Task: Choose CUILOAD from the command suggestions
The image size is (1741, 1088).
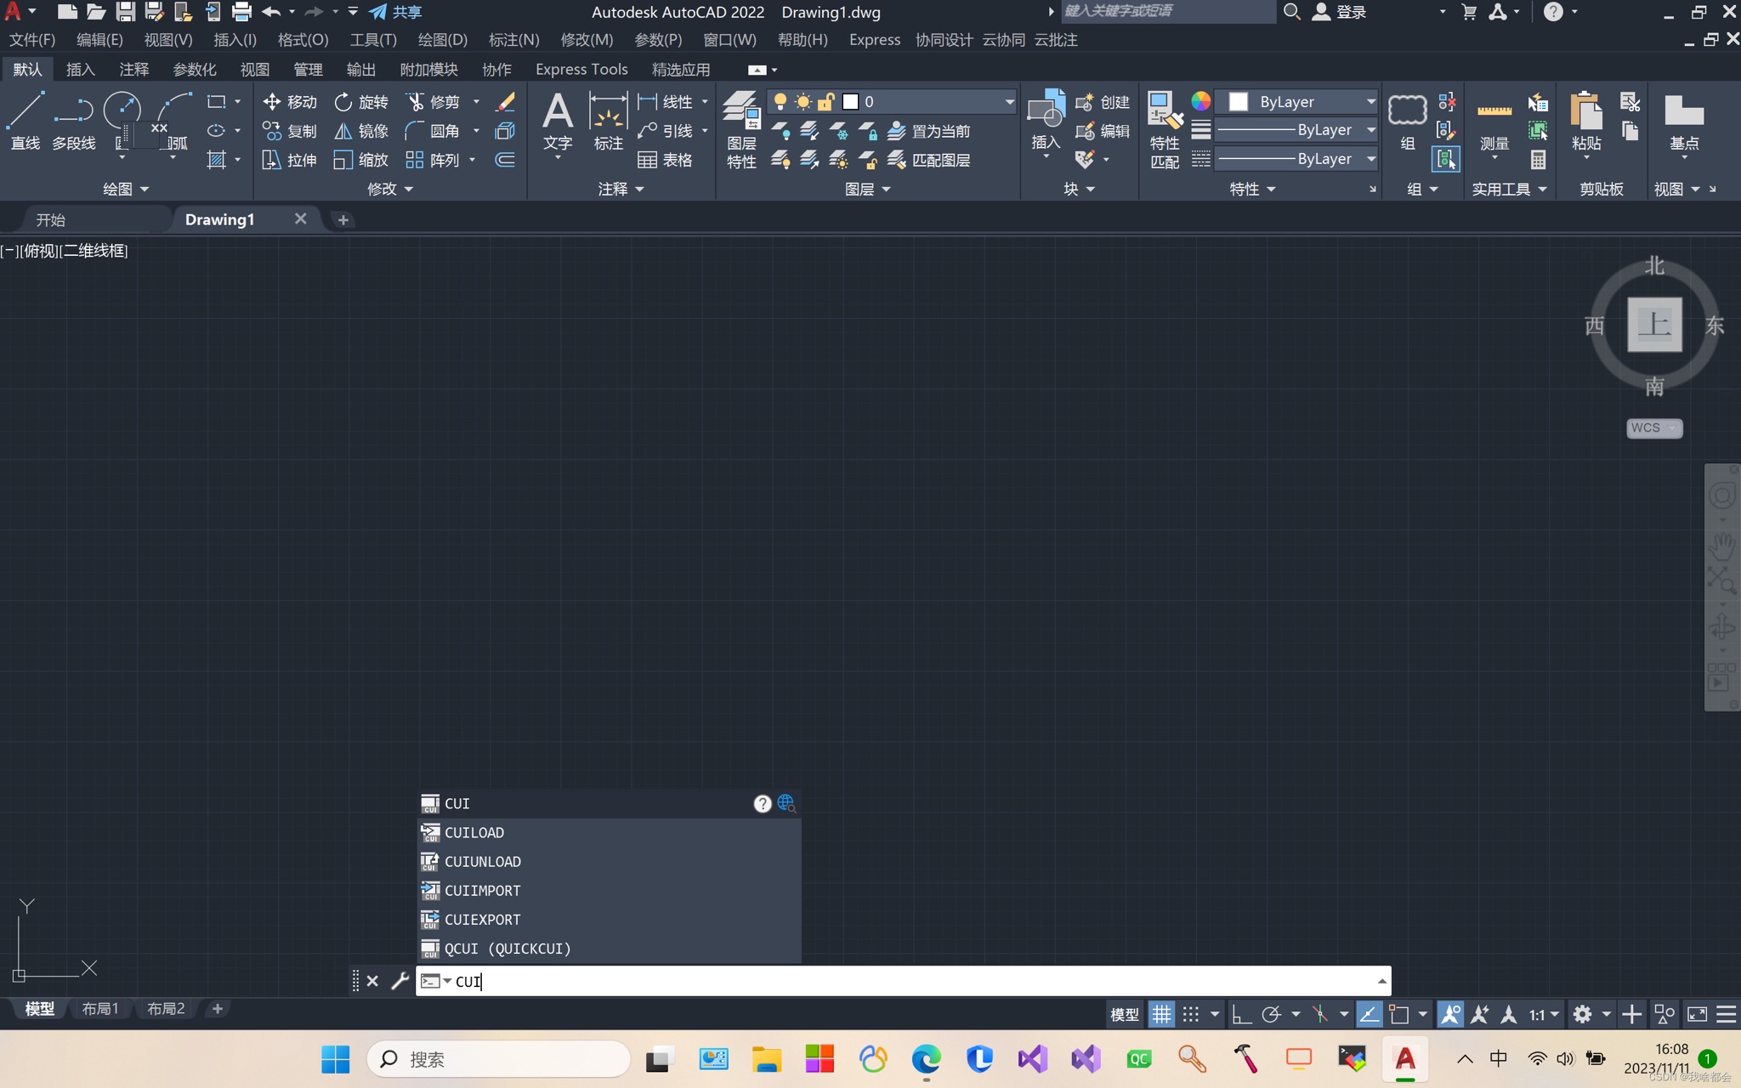Action: [474, 832]
